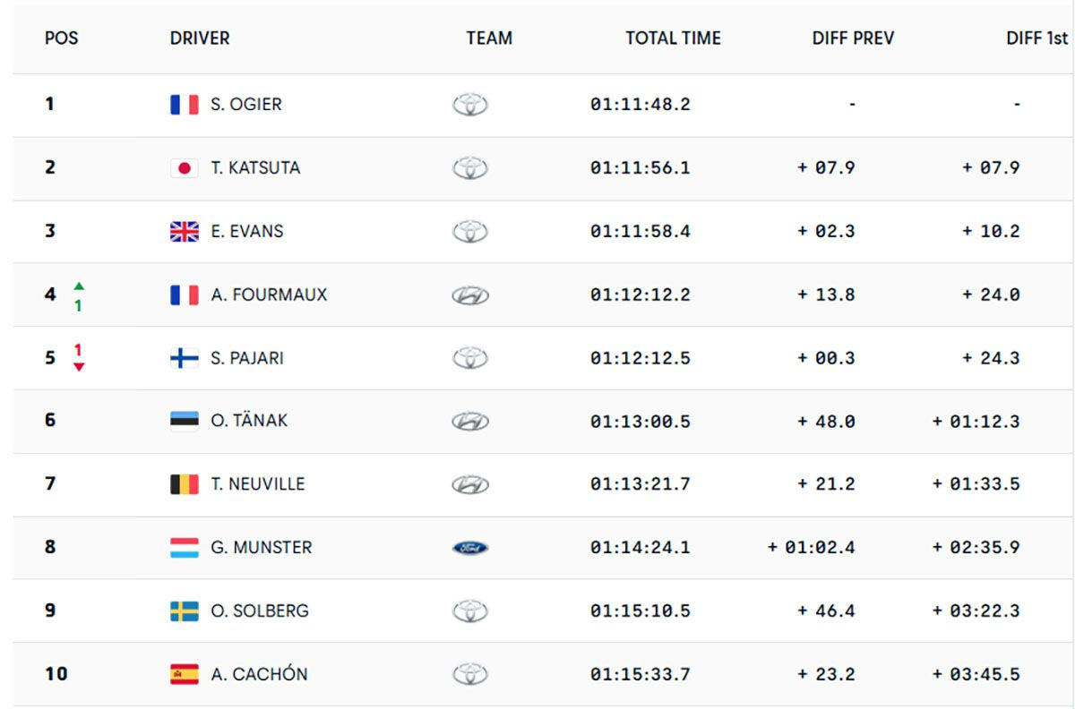Click the Hyundai logo in A. Fourmaux's row
The image size is (1075, 709).
[x=470, y=295]
